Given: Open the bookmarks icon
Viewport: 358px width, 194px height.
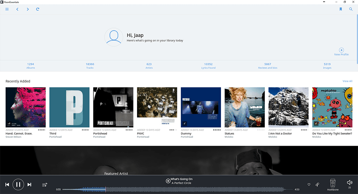Looking at the screenshot, I should point(341,9).
